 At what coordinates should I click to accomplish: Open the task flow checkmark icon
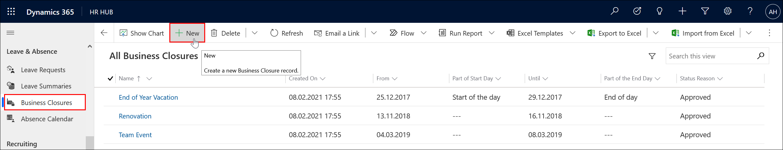click(637, 12)
